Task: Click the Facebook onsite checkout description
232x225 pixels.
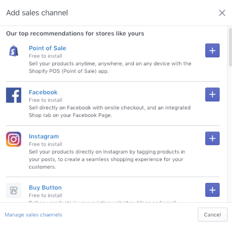Action: point(110,111)
